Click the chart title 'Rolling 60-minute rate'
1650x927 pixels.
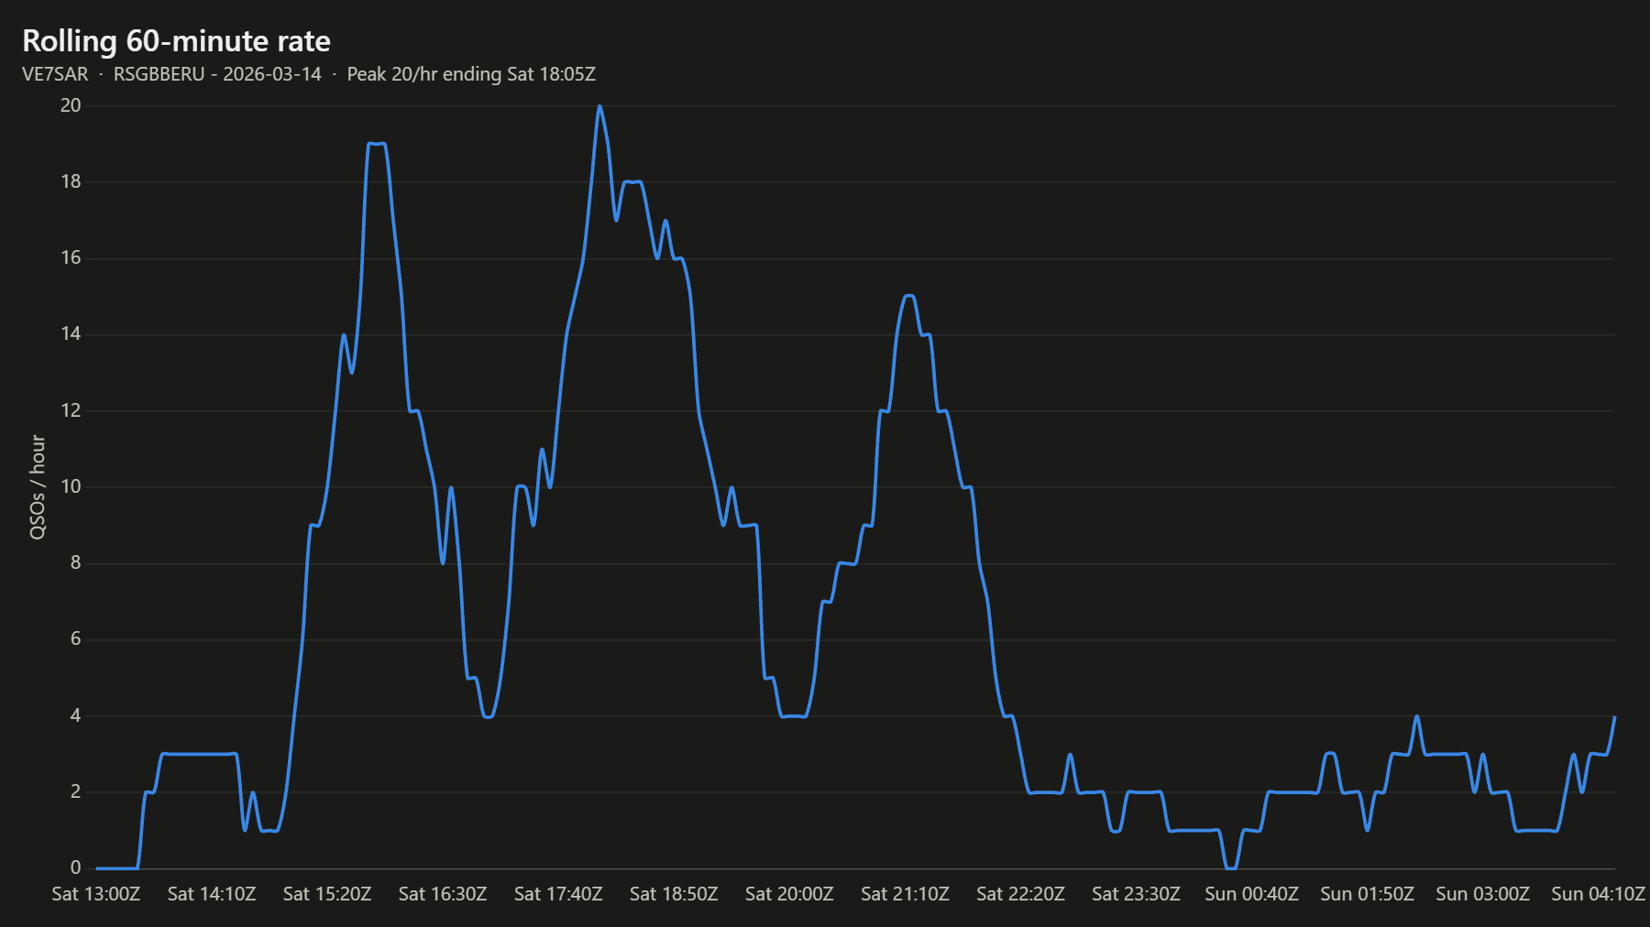coord(176,41)
